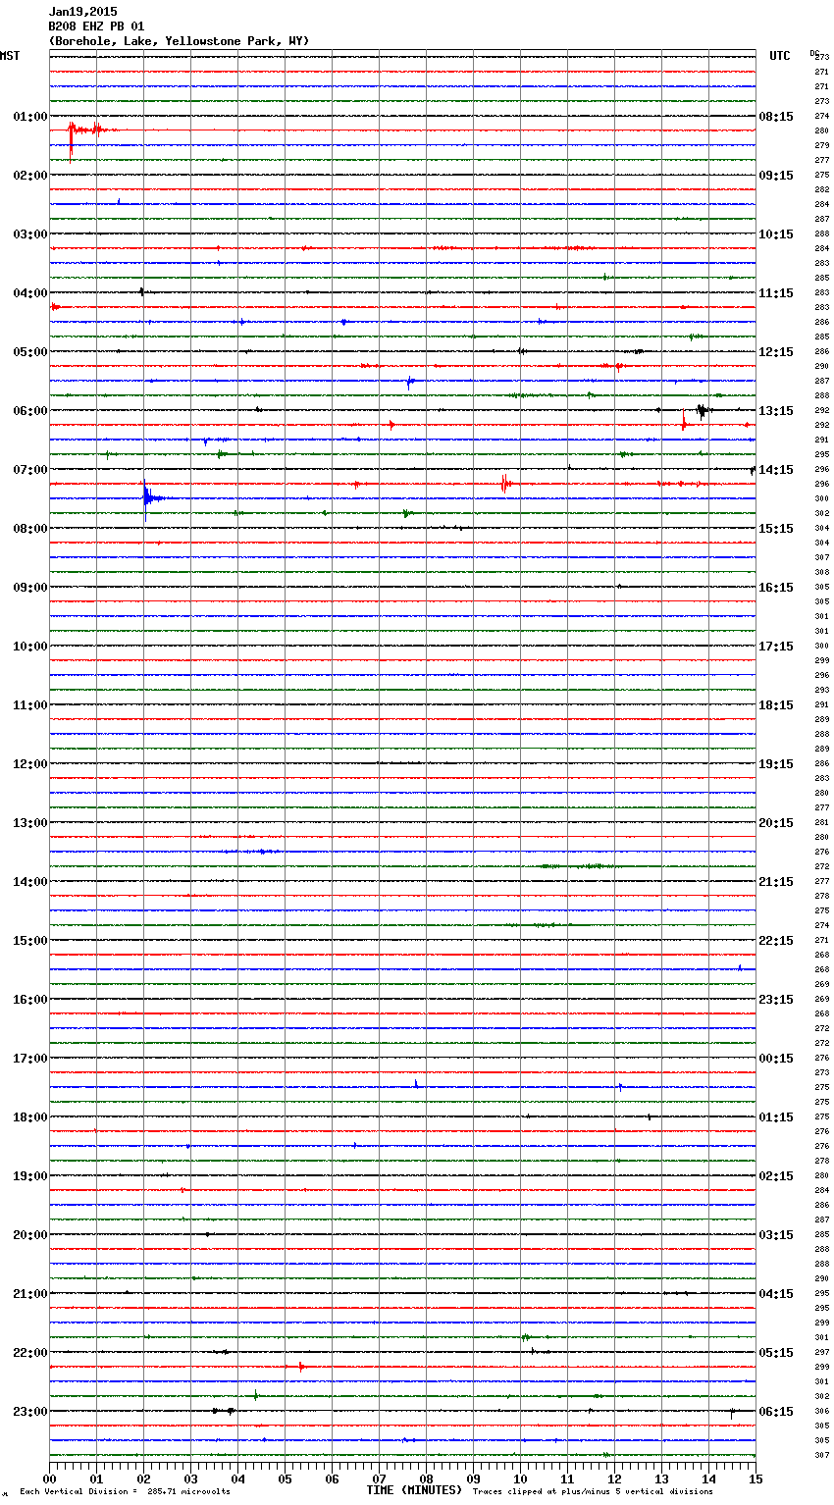Click the date heading Jan19,2015
This screenshot has width=834, height=1505.
pyautogui.click(x=82, y=12)
